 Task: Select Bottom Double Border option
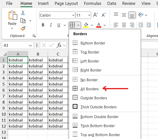(x=105, y=117)
